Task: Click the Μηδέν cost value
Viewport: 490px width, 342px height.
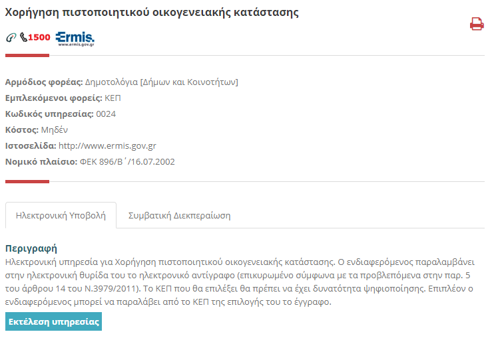Action: tap(55, 129)
